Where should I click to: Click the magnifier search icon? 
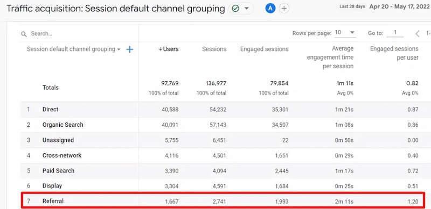(x=24, y=34)
